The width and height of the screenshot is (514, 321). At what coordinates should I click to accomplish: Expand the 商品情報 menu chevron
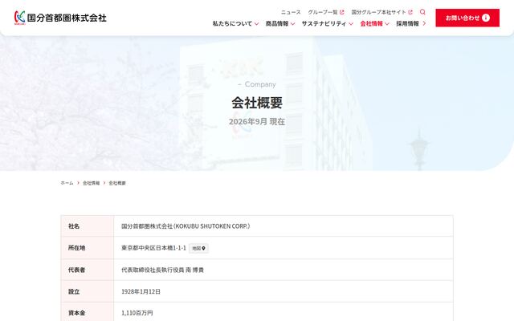click(292, 24)
